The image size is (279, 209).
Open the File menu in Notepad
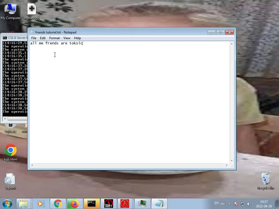34,38
